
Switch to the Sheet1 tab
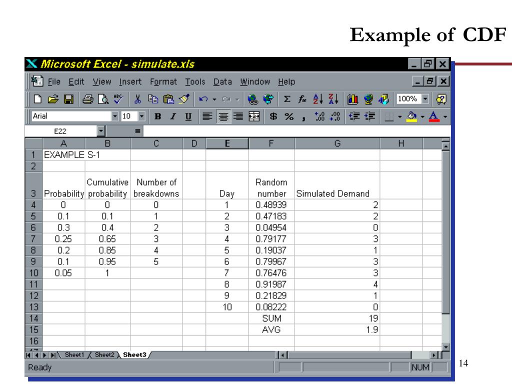click(74, 354)
